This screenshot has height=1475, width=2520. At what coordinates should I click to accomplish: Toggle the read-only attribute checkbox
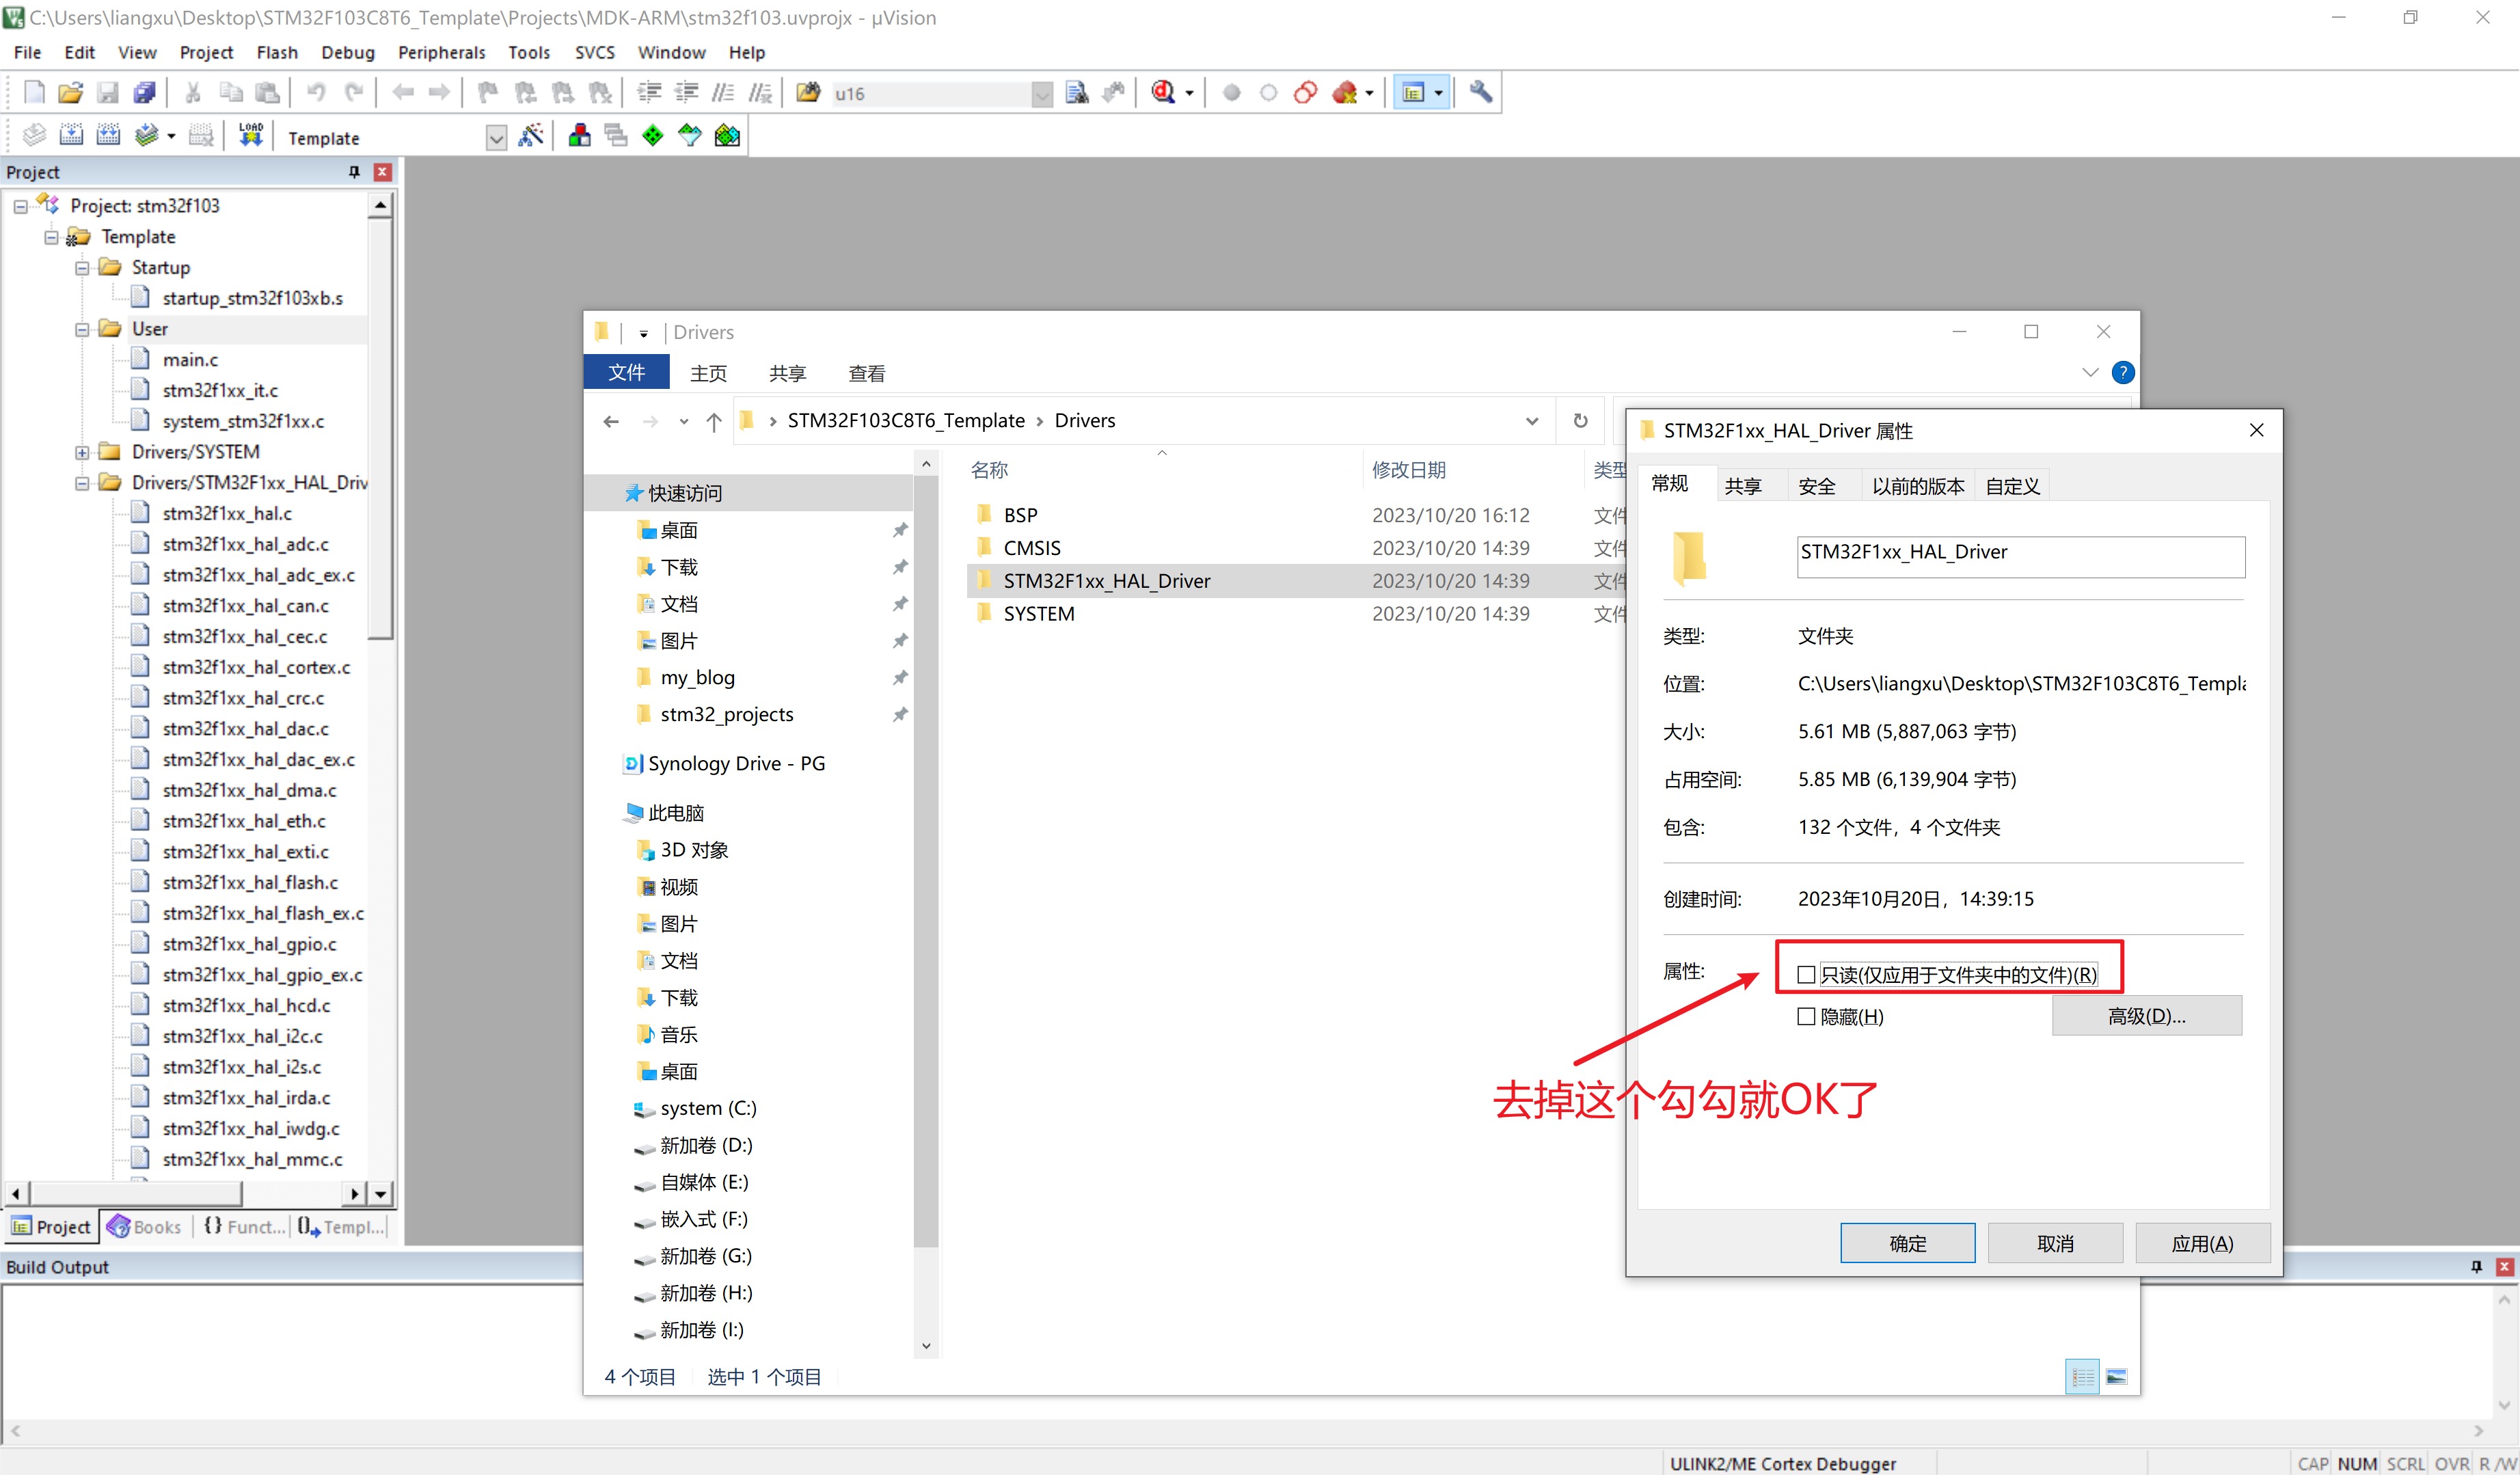pos(1806,974)
